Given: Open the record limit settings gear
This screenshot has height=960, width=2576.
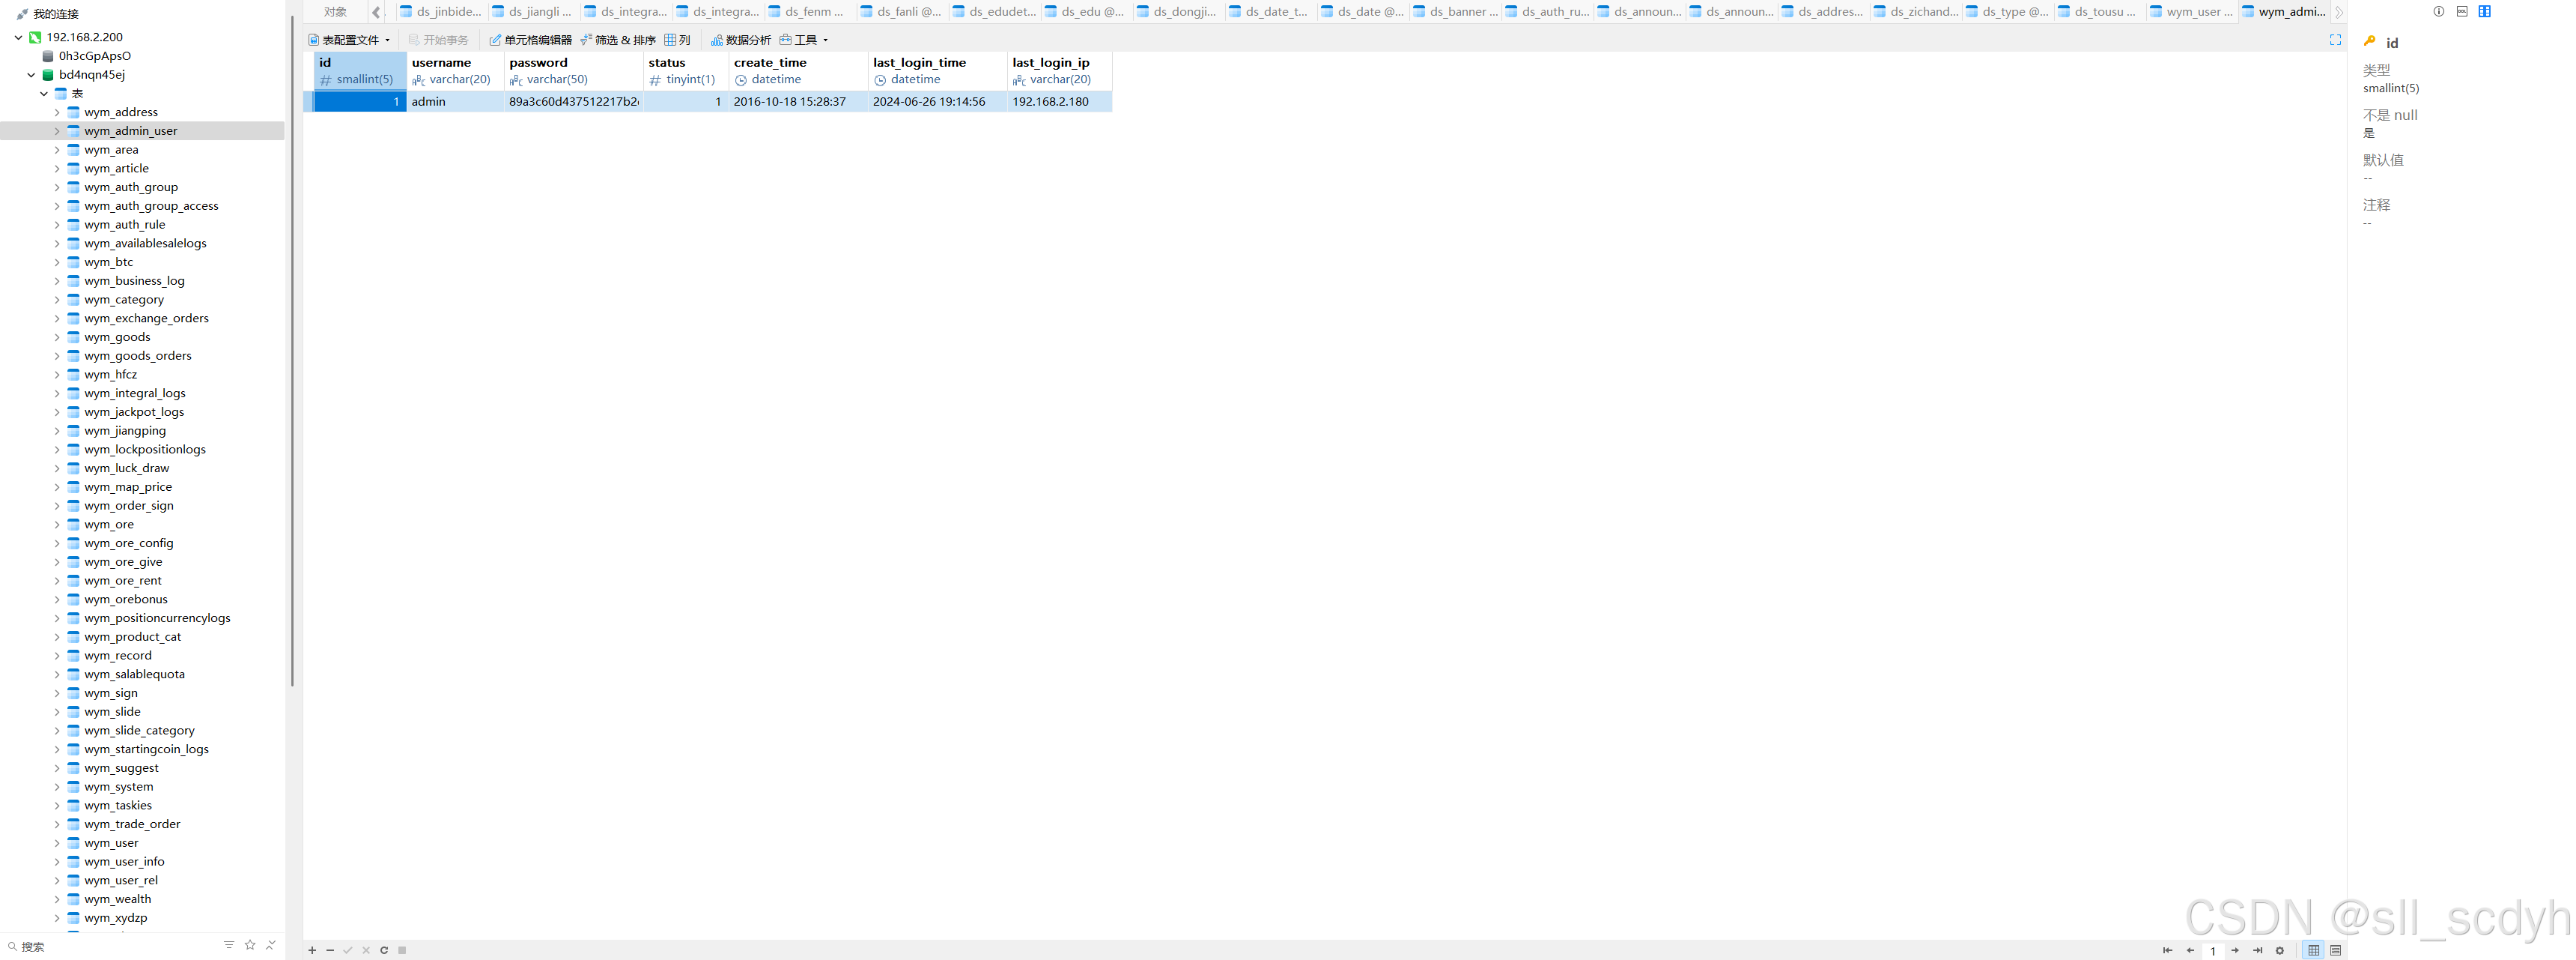Looking at the screenshot, I should point(2280,950).
